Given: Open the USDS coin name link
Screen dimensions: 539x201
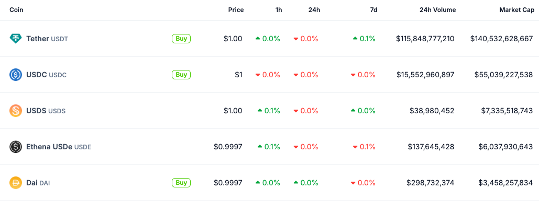Looking at the screenshot, I should point(46,111).
